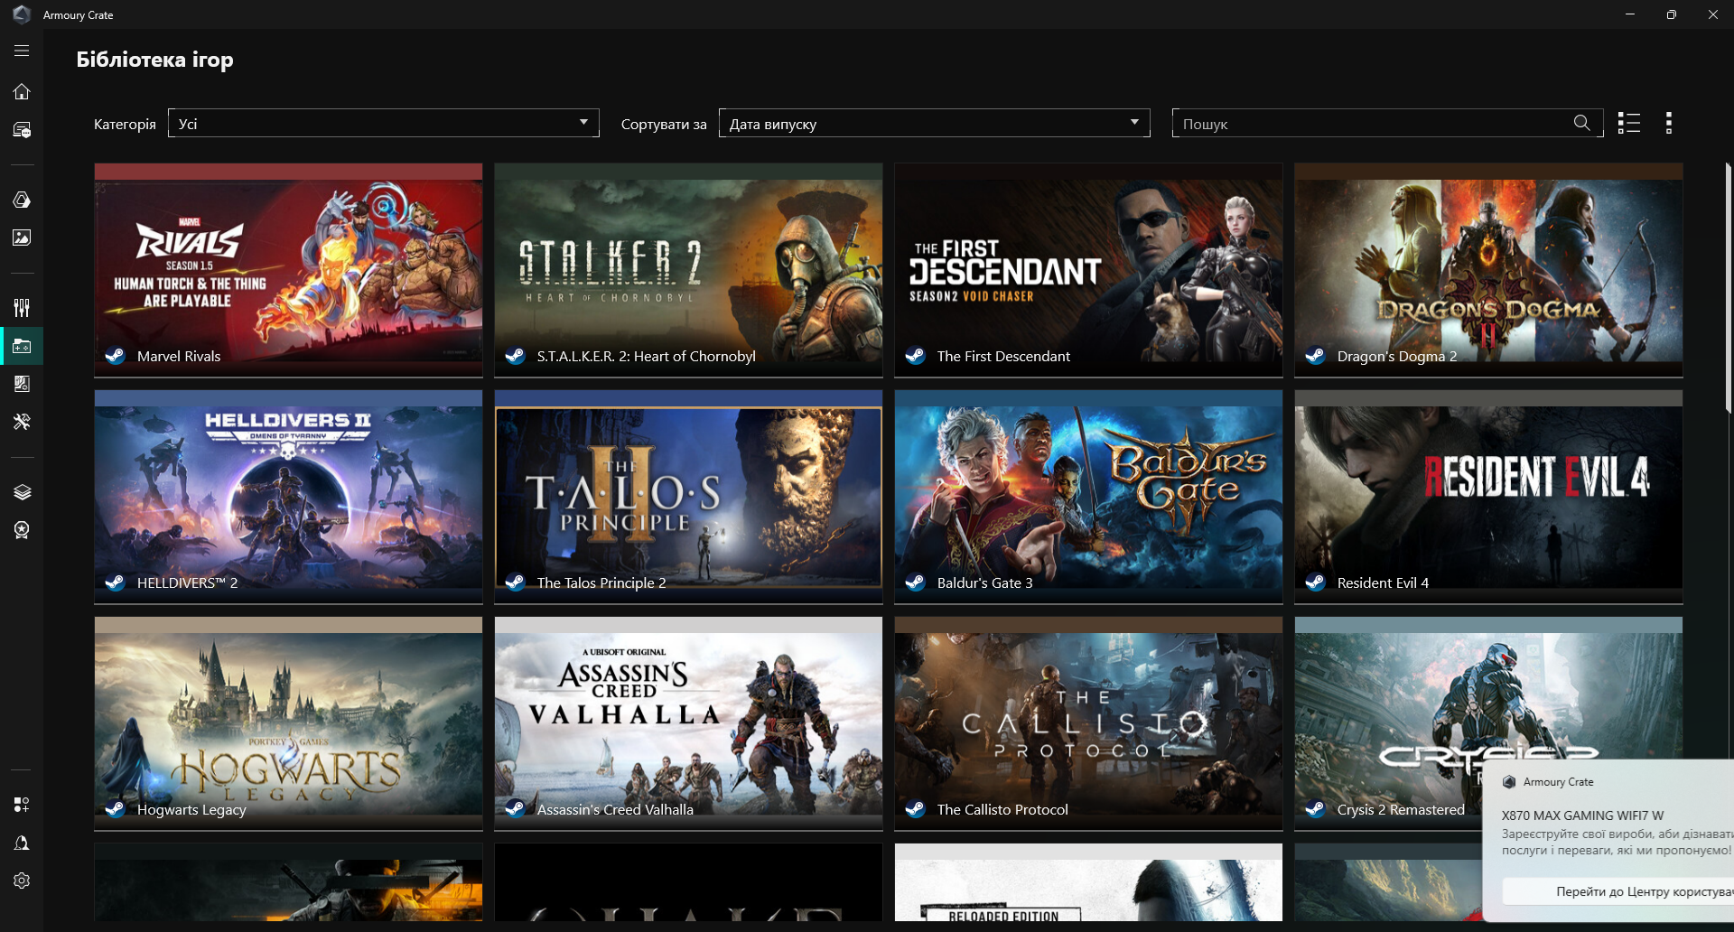Click the Steam icon on Resident Evil 4

[1315, 582]
